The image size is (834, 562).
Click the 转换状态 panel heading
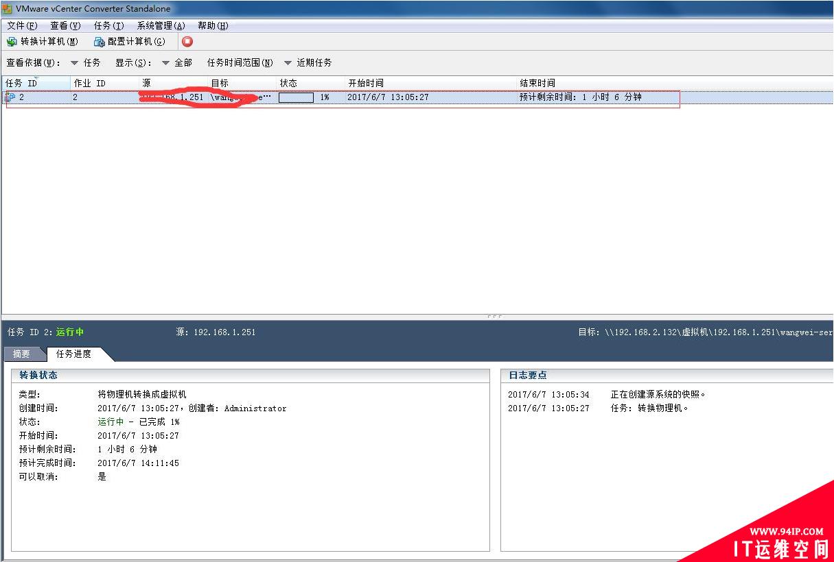tap(38, 375)
